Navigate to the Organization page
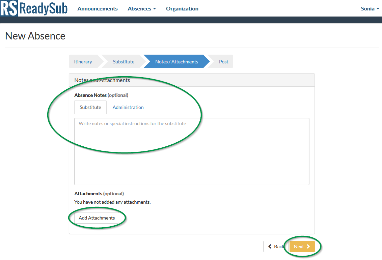This screenshot has width=382, height=260. tap(182, 8)
